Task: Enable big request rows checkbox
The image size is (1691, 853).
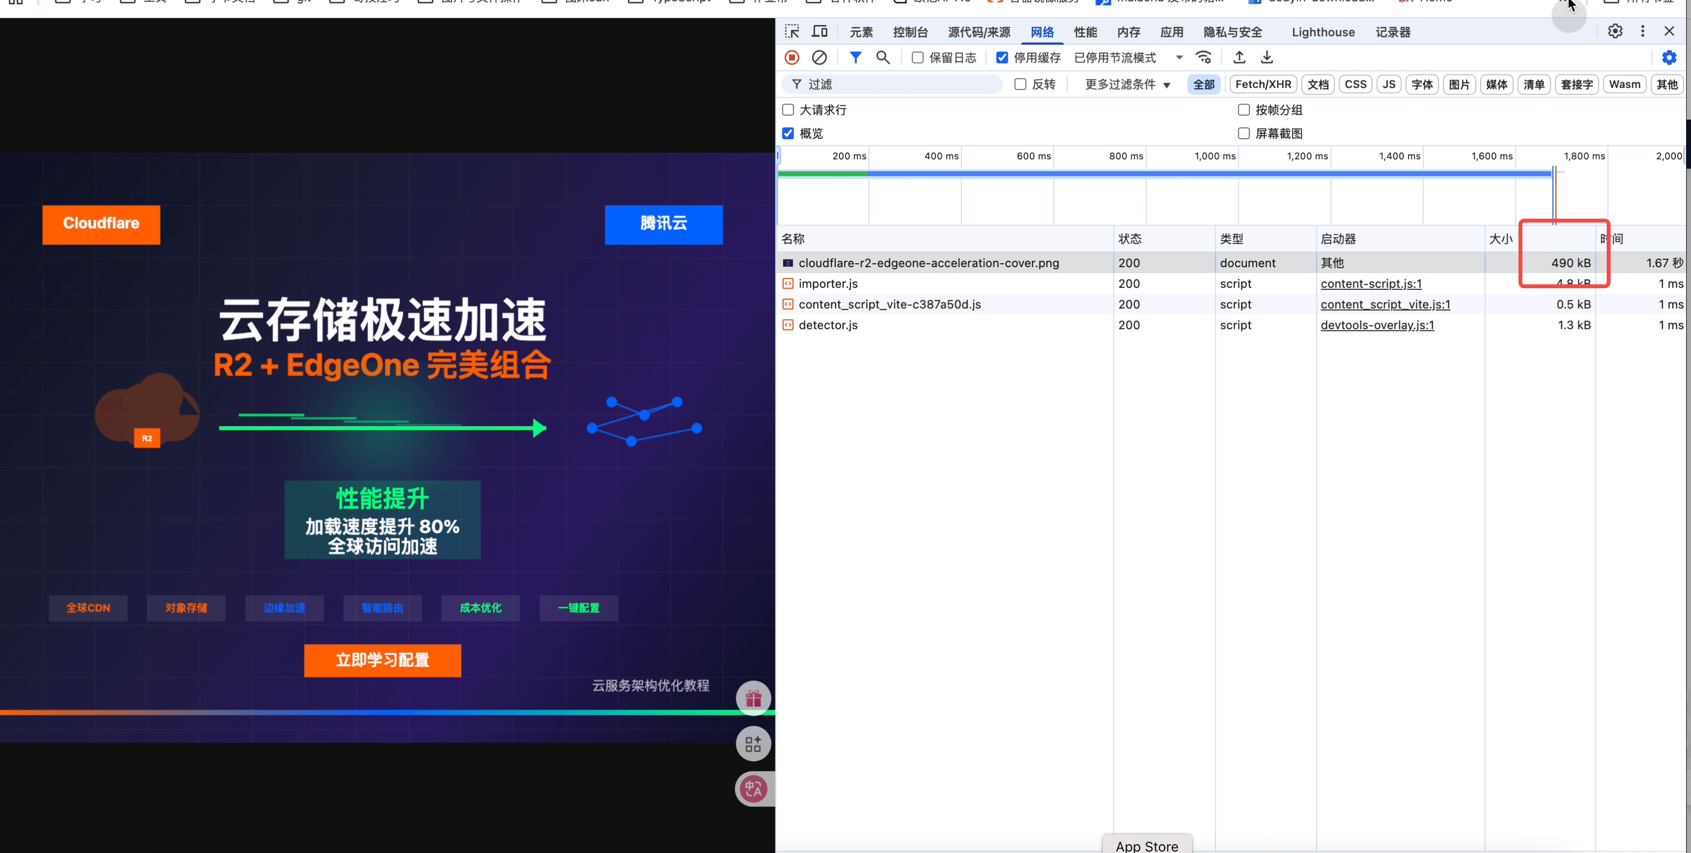Action: [x=788, y=110]
